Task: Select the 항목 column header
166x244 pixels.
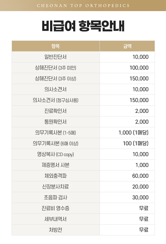Action: coord(56,46)
